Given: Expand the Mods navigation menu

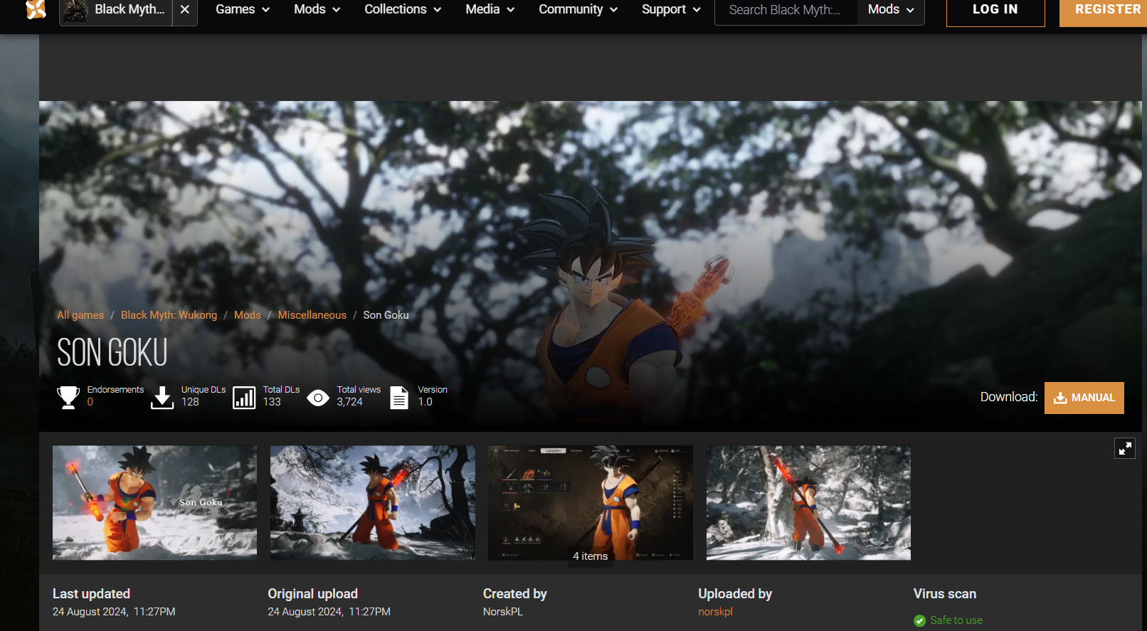Looking at the screenshot, I should (x=317, y=10).
